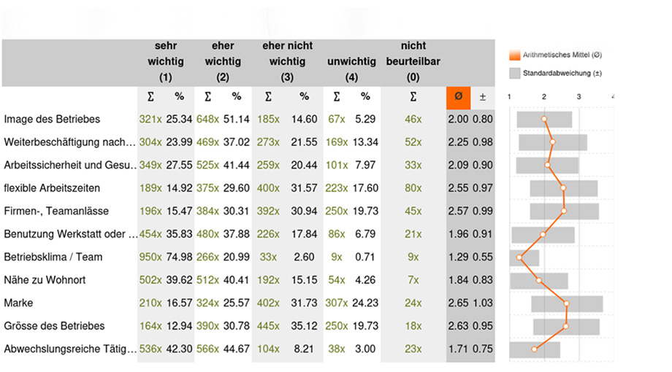Open the 'Benutzung Werkstatt oder…' row label
Image resolution: width=672 pixels, height=372 pixels.
point(71,234)
